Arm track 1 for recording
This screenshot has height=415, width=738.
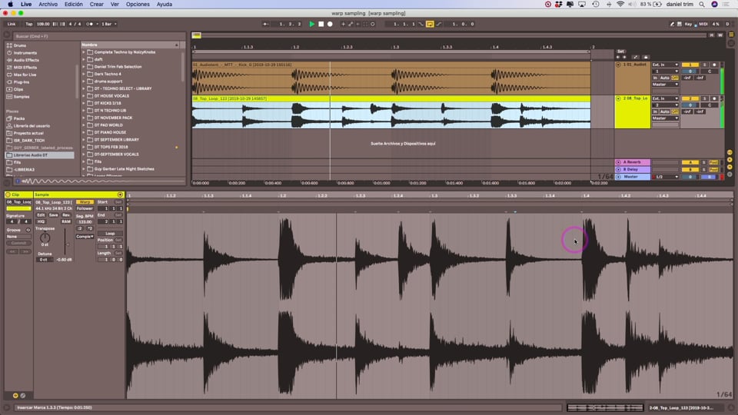tap(714, 65)
